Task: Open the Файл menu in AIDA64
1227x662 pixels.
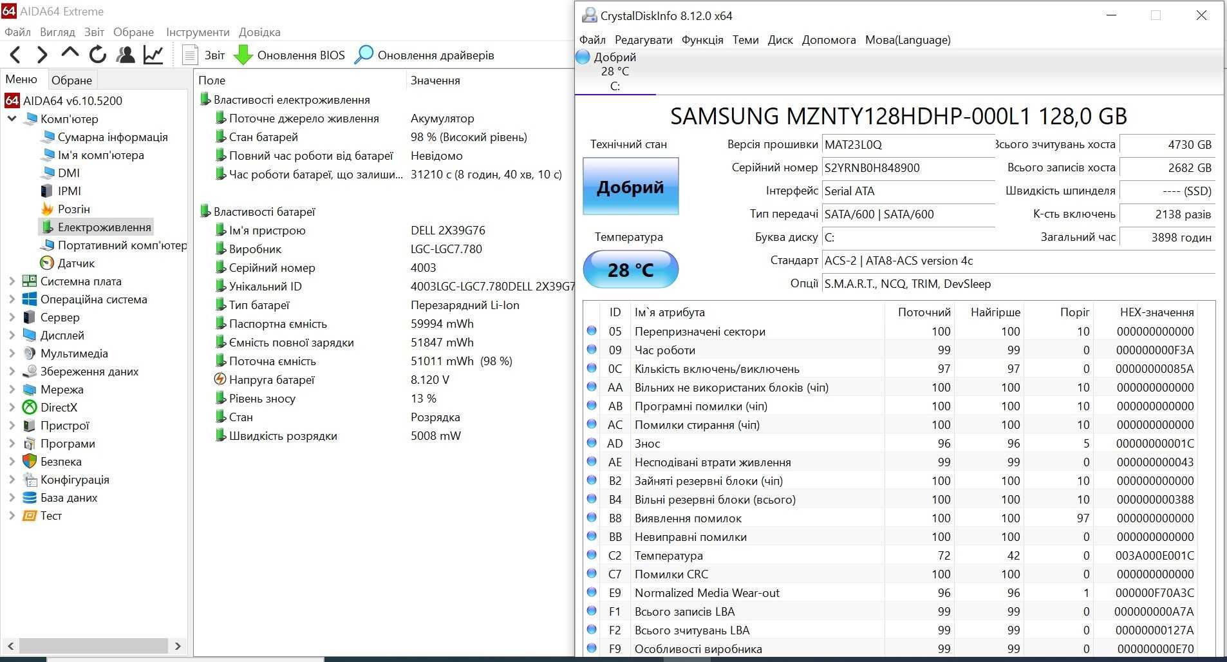Action: point(17,32)
